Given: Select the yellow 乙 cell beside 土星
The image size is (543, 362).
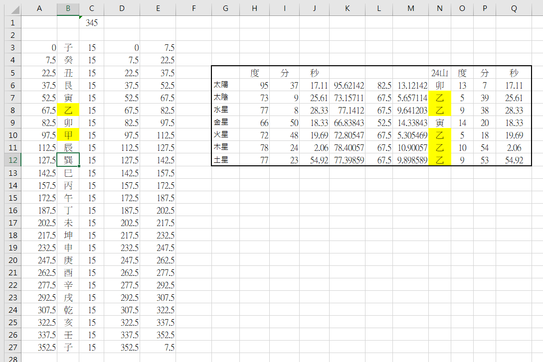Looking at the screenshot, I should pos(440,160).
